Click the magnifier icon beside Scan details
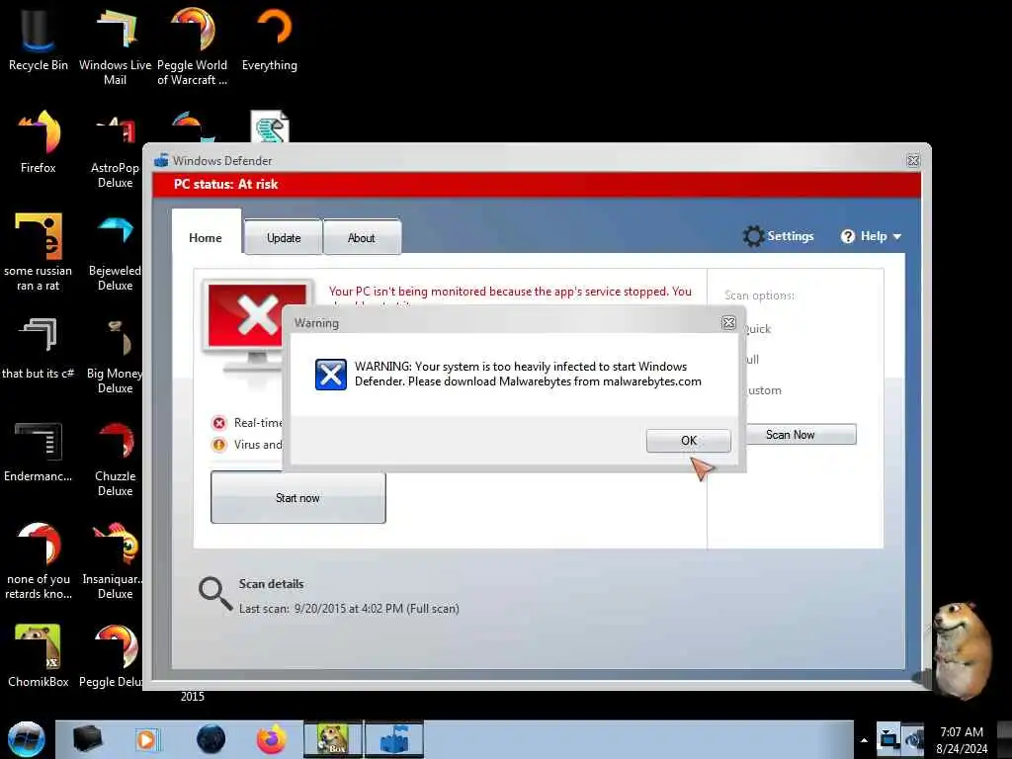This screenshot has height=759, width=1012. [214, 593]
